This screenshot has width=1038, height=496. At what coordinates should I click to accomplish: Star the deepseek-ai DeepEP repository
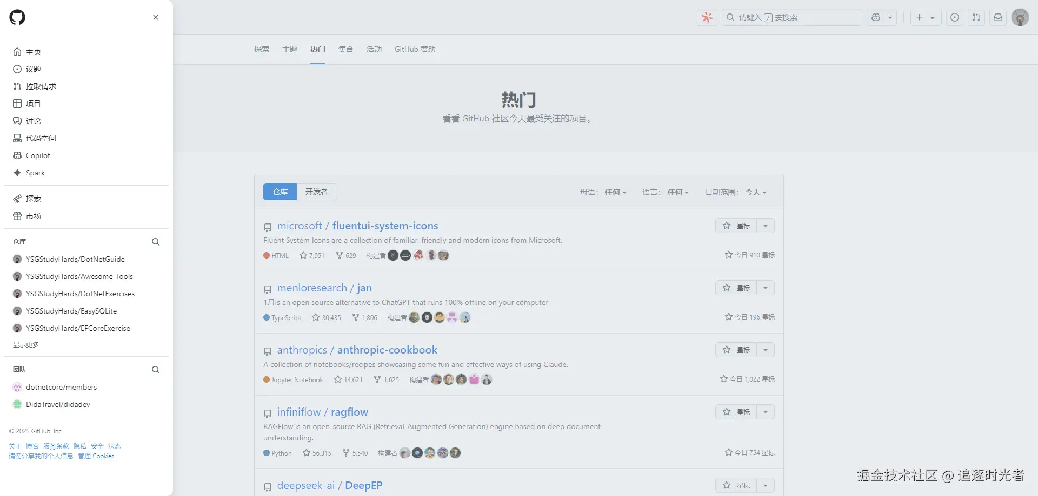pyautogui.click(x=736, y=485)
